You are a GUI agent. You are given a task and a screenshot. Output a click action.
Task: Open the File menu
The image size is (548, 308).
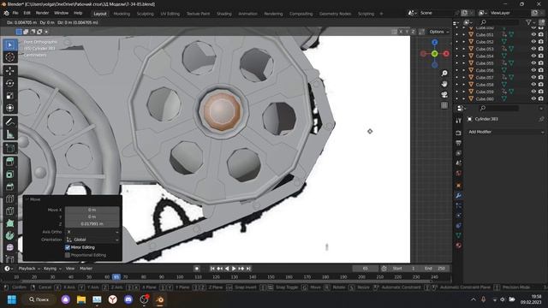[15, 13]
